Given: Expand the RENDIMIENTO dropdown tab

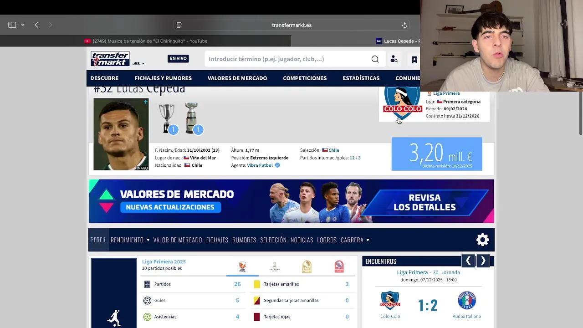Looking at the screenshot, I should [130, 240].
